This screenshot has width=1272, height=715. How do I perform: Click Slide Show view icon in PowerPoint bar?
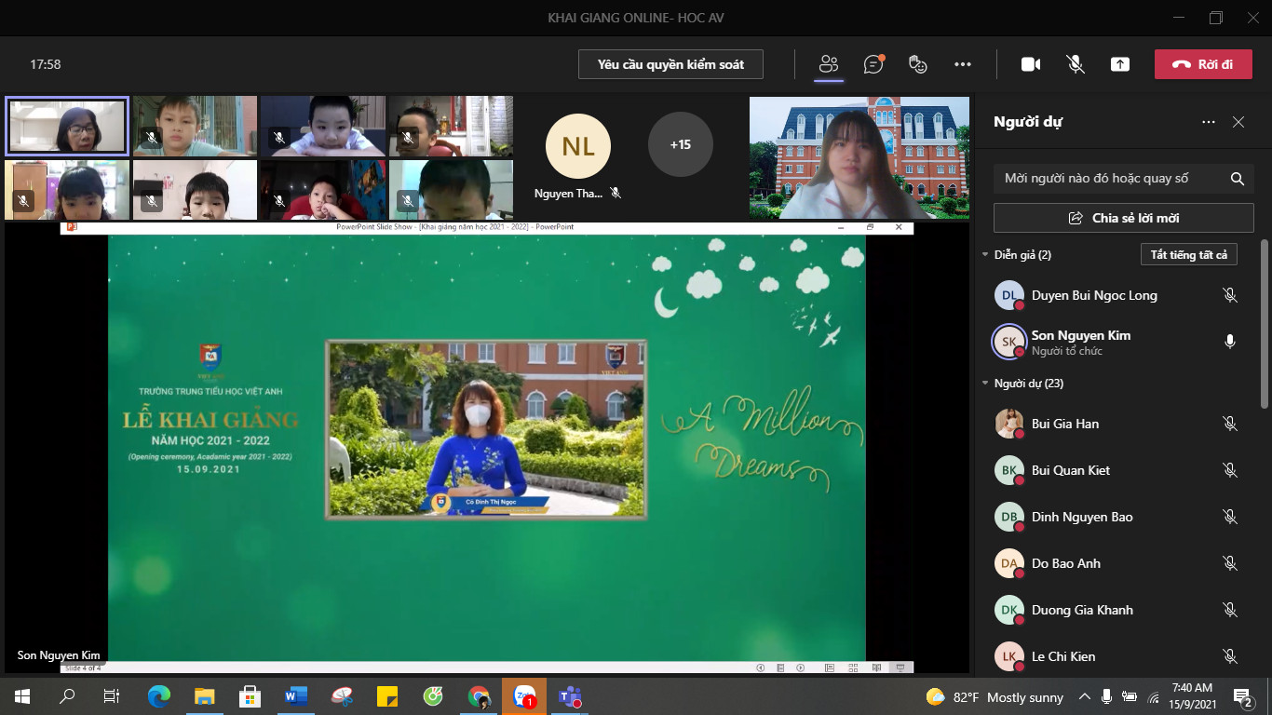point(900,668)
